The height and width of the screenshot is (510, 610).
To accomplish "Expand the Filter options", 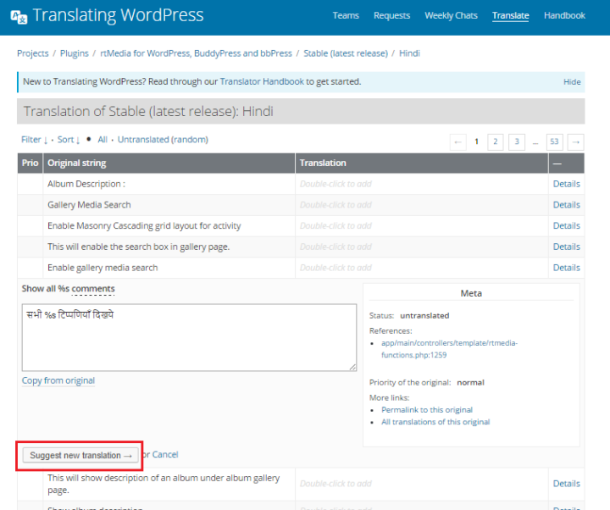I will [x=34, y=140].
